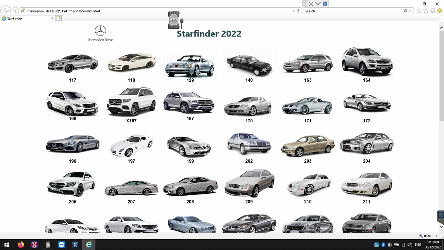Click the IE back navigation button

(x=6, y=11)
